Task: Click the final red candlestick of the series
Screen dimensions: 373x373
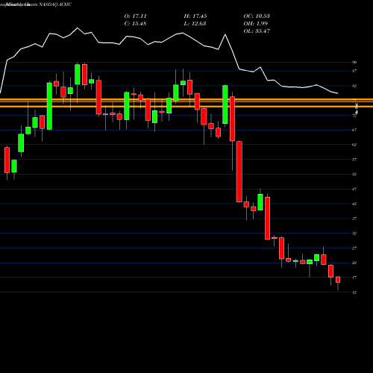Action: tap(338, 280)
